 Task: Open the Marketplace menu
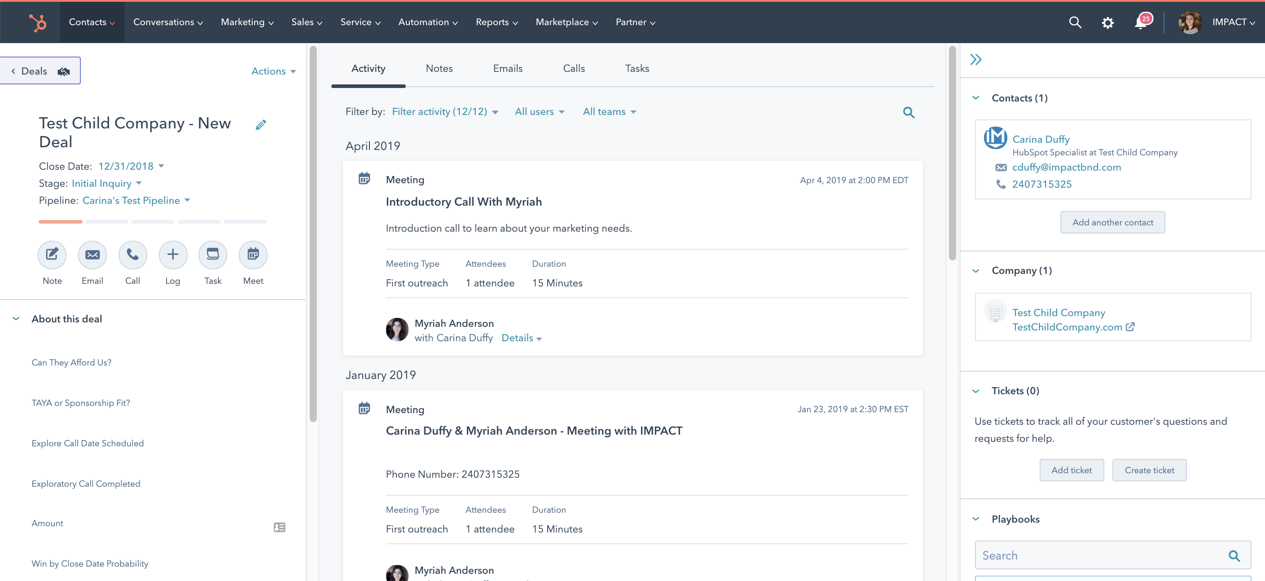(x=567, y=22)
